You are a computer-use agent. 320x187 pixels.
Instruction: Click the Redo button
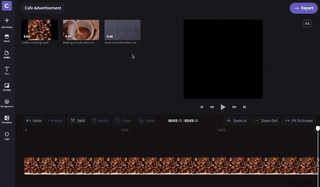click(56, 121)
